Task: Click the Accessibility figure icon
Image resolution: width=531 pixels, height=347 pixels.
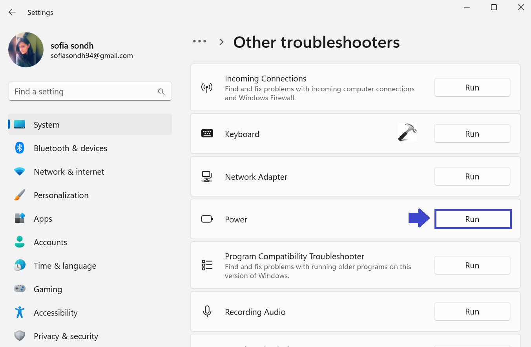Action: pyautogui.click(x=20, y=313)
